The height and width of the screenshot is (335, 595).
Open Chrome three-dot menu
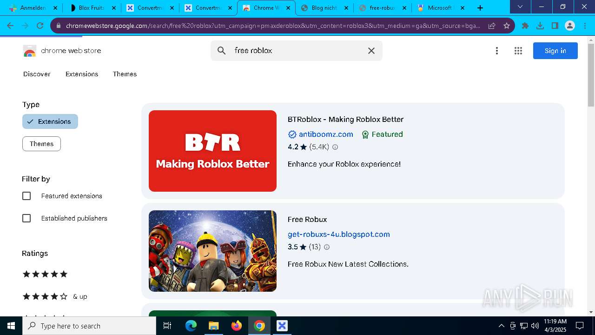[585, 26]
